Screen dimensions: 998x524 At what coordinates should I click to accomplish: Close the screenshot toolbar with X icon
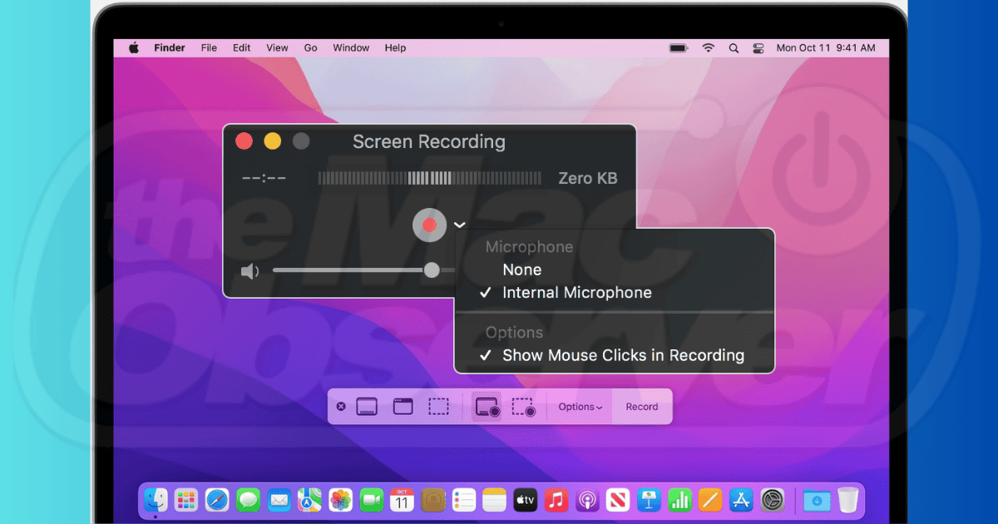tap(341, 407)
